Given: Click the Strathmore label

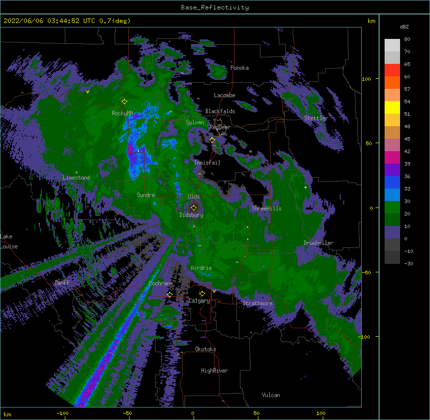Looking at the screenshot, I should (257, 303).
